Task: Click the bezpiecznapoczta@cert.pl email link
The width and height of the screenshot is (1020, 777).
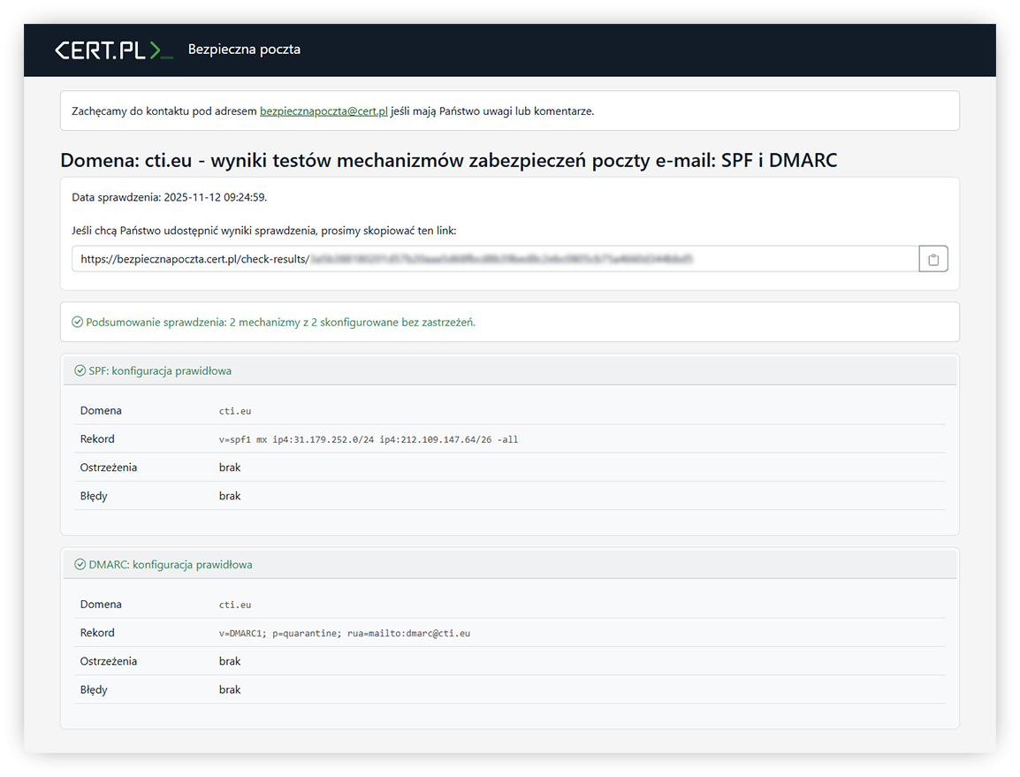Action: tap(324, 111)
